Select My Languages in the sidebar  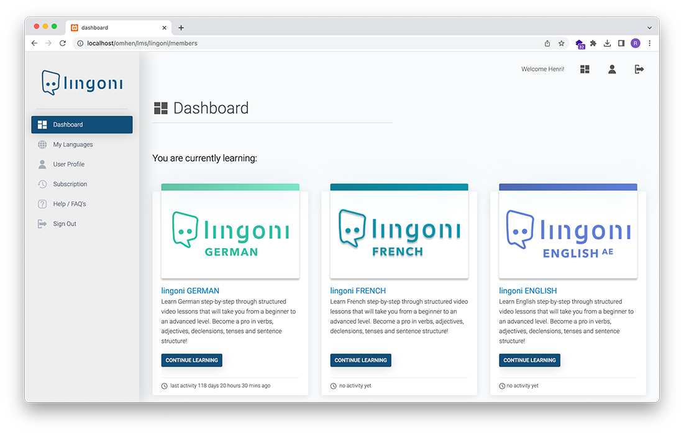pyautogui.click(x=73, y=145)
